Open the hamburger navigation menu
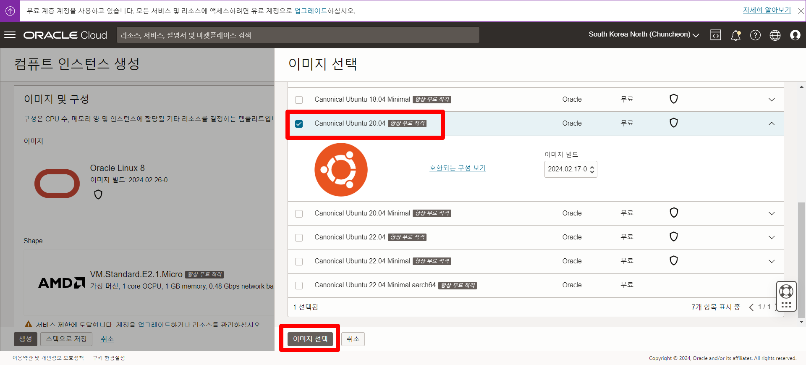Image resolution: width=806 pixels, height=365 pixels. (x=10, y=35)
